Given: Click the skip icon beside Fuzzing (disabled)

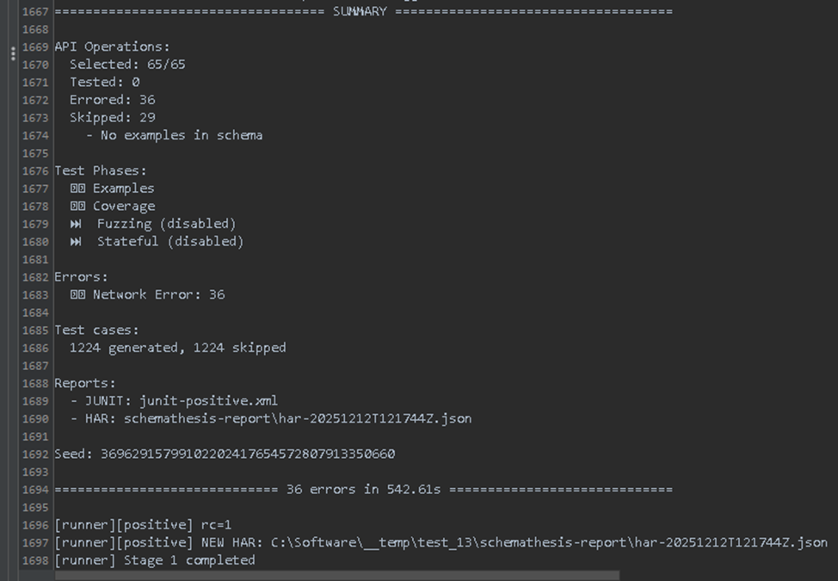Looking at the screenshot, I should [x=76, y=224].
